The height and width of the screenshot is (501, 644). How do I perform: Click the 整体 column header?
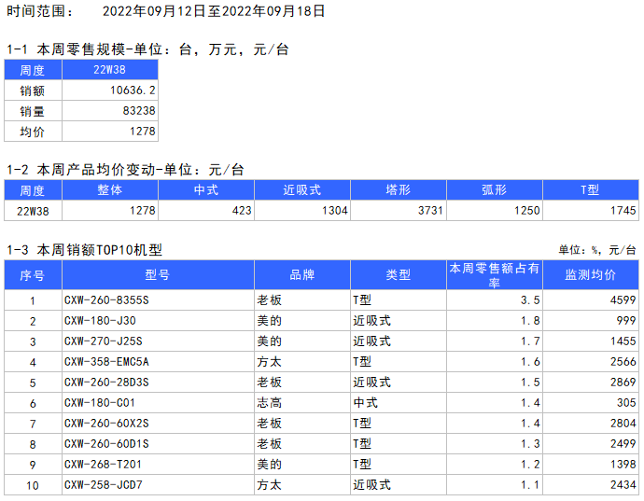tap(109, 190)
